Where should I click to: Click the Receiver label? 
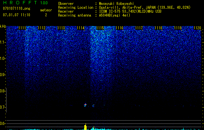(66, 11)
